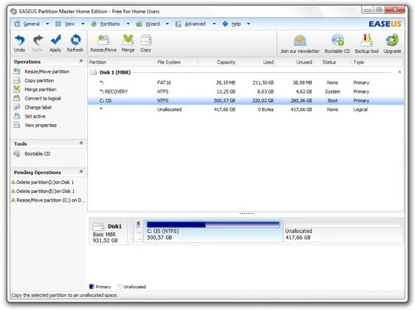415x310 pixels.
Task: Collapse the Tools panel
Action: [x=81, y=143]
